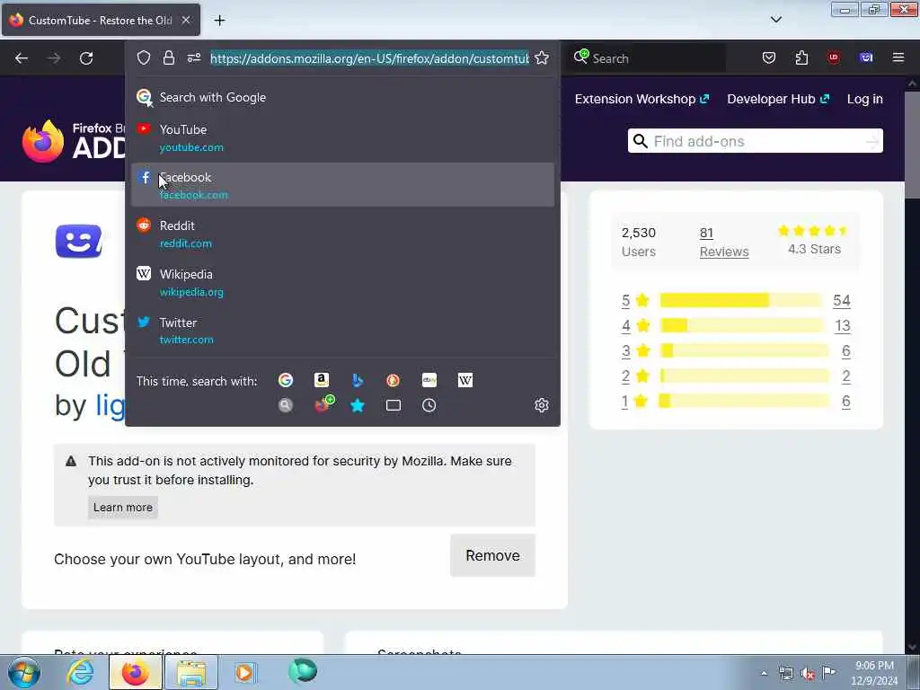Viewport: 920px width, 690px height.
Task: Search this time with Wikipedia icon
Action: click(464, 380)
